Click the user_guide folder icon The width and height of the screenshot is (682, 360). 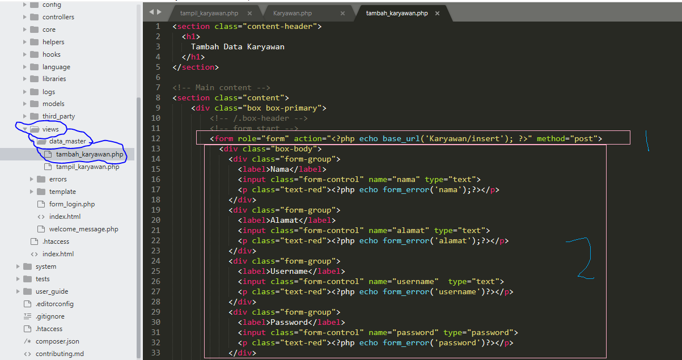click(x=28, y=291)
